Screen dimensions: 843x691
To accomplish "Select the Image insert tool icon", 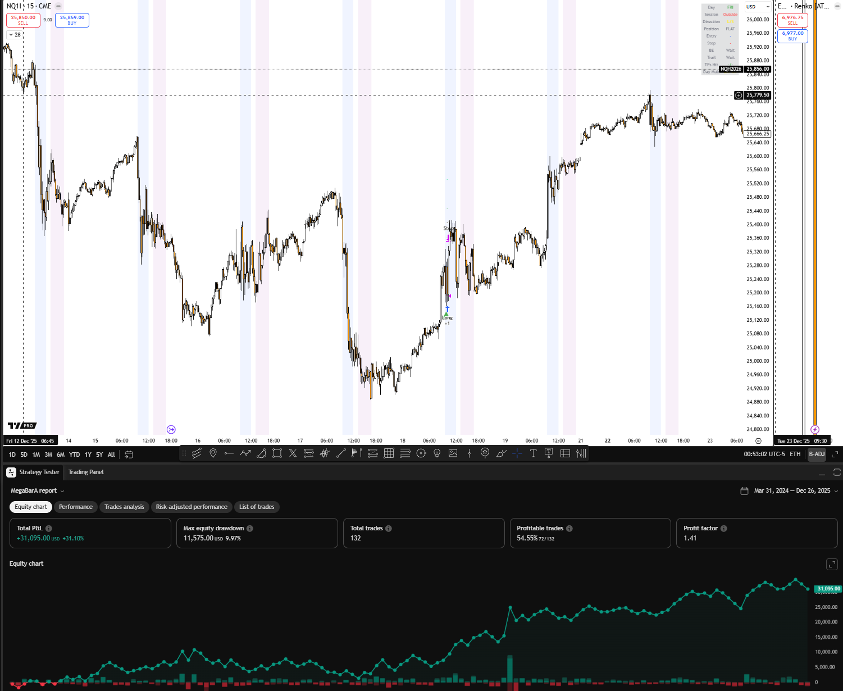I will (453, 453).
